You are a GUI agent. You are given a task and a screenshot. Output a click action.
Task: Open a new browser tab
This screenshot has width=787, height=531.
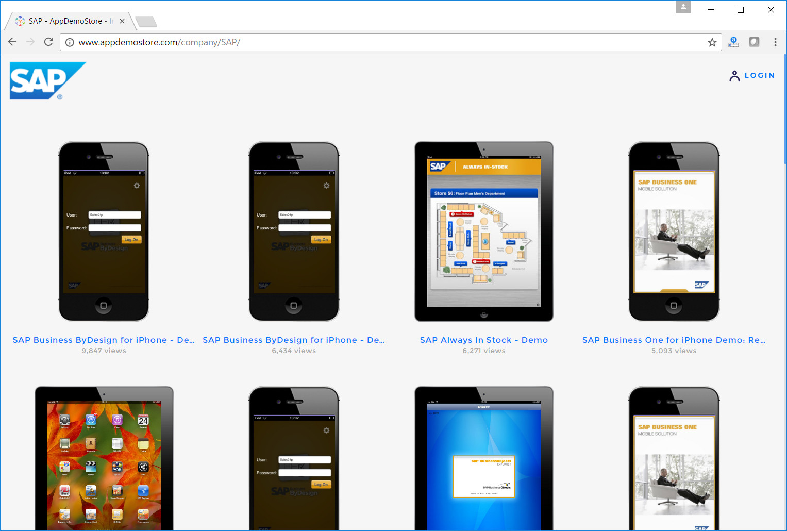[146, 22]
